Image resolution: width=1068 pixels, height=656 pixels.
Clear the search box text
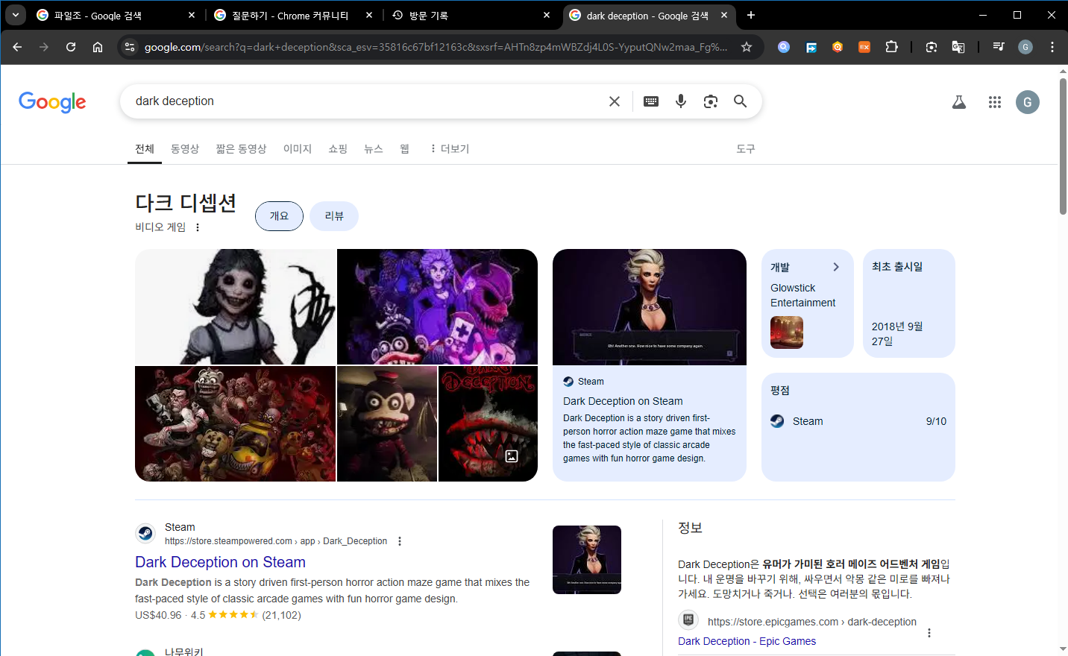pyautogui.click(x=615, y=101)
